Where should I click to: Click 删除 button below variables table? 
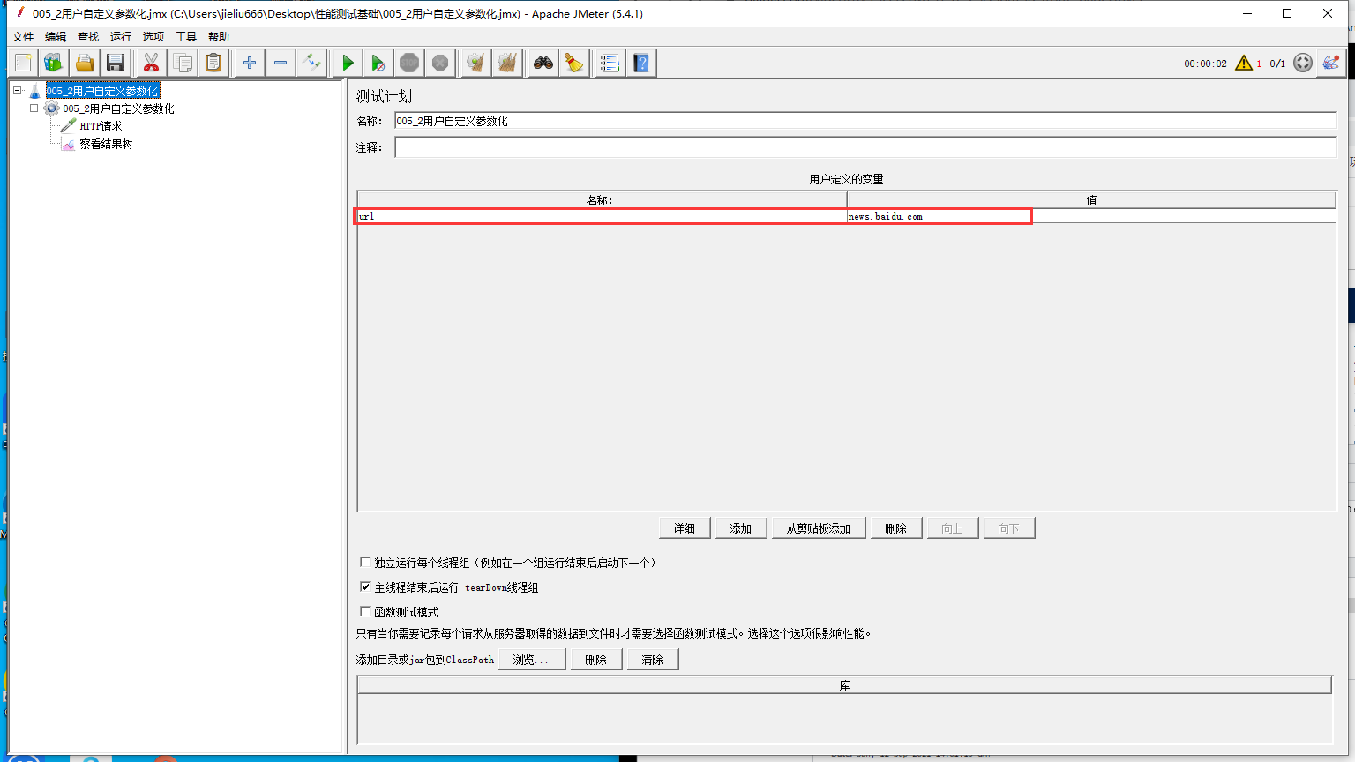coord(896,528)
